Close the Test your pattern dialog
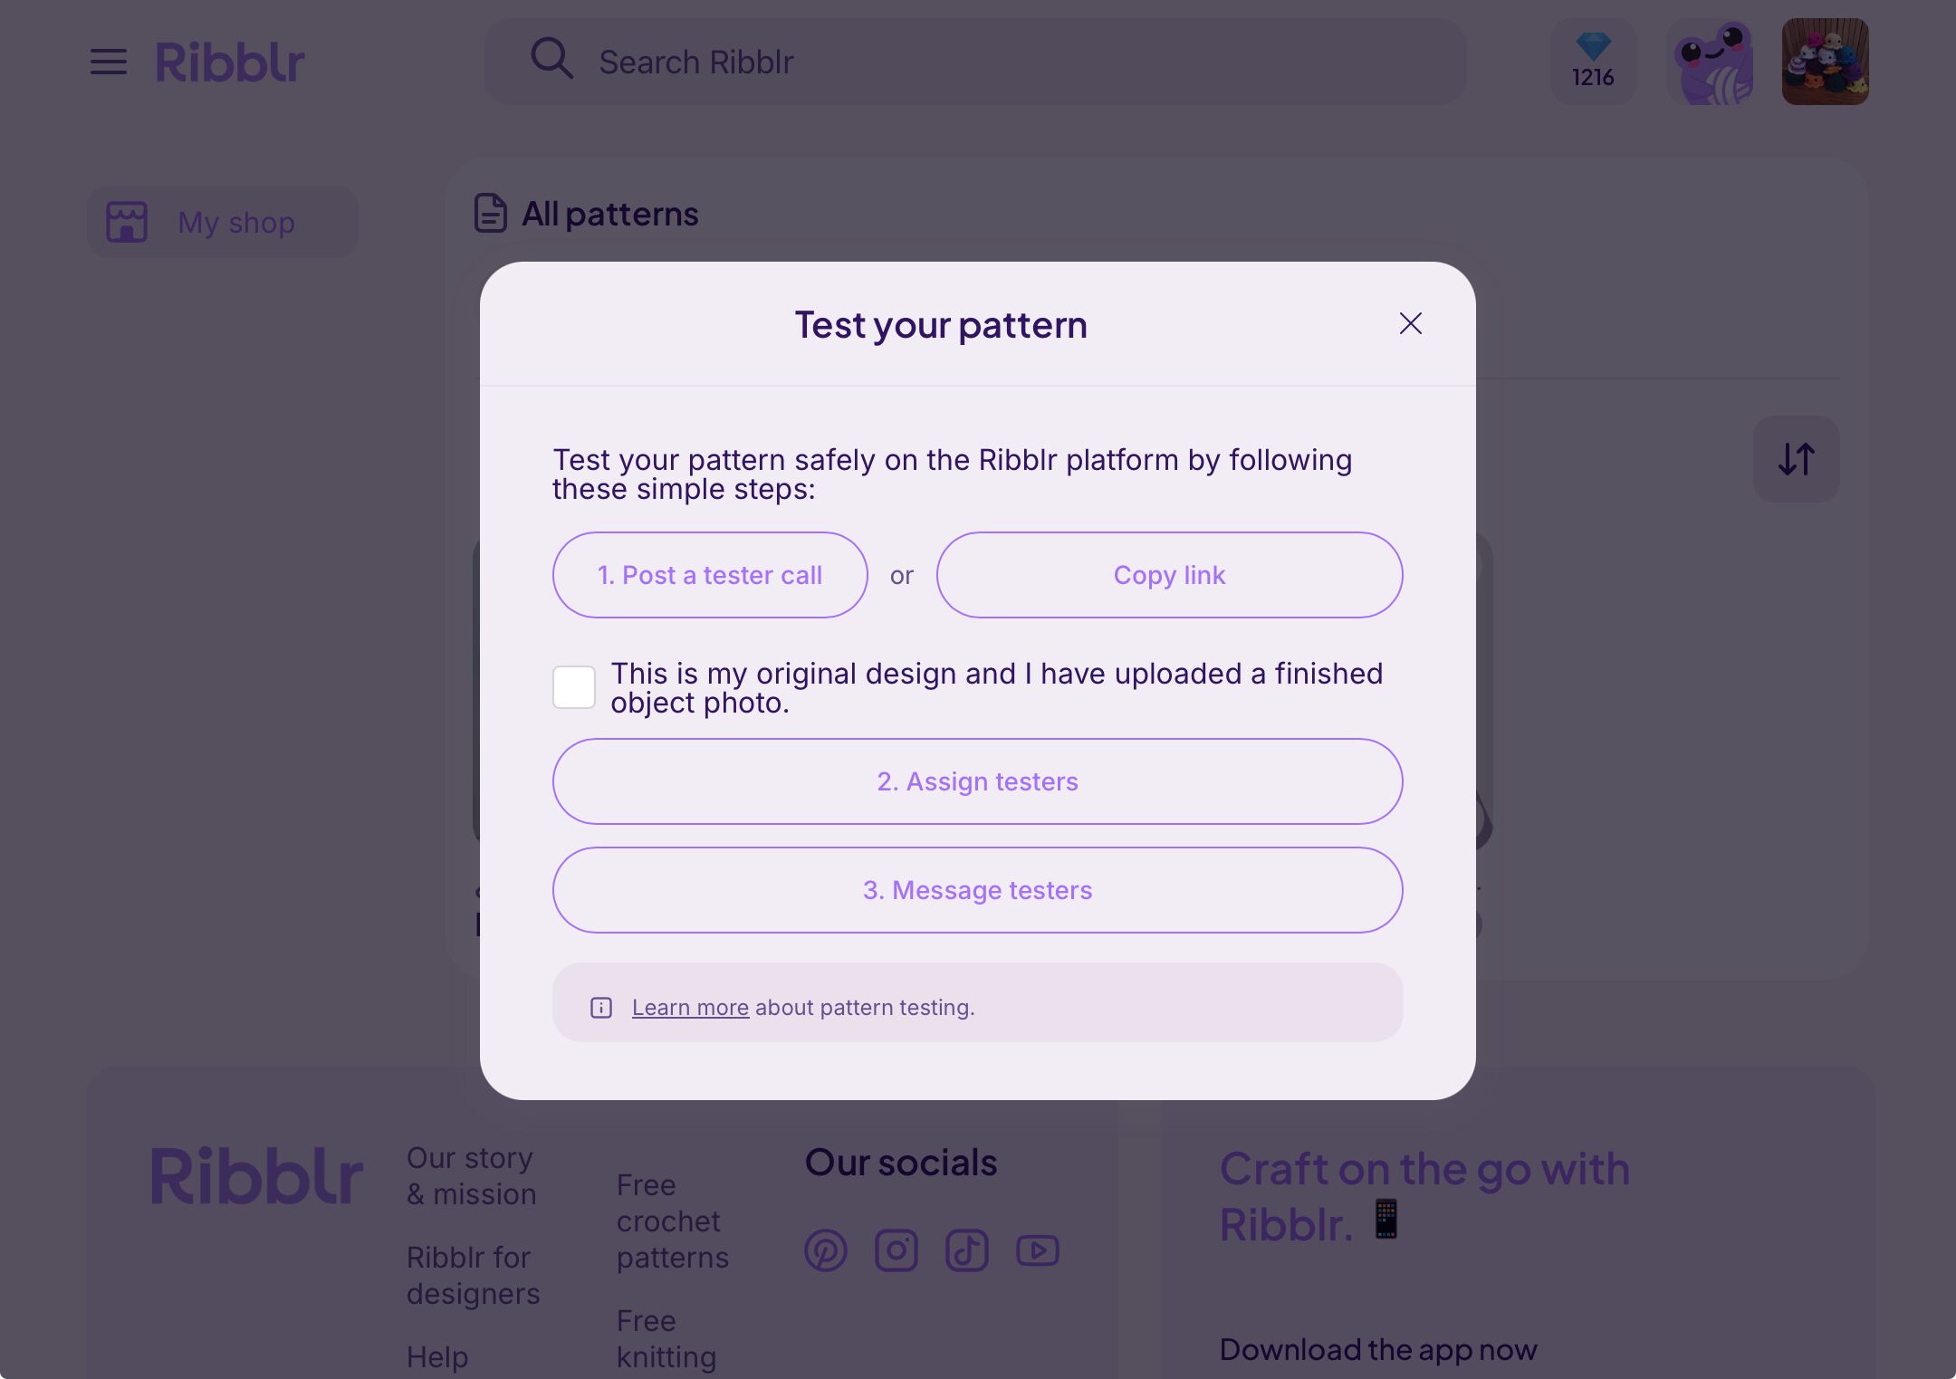The width and height of the screenshot is (1956, 1379). [x=1411, y=323]
